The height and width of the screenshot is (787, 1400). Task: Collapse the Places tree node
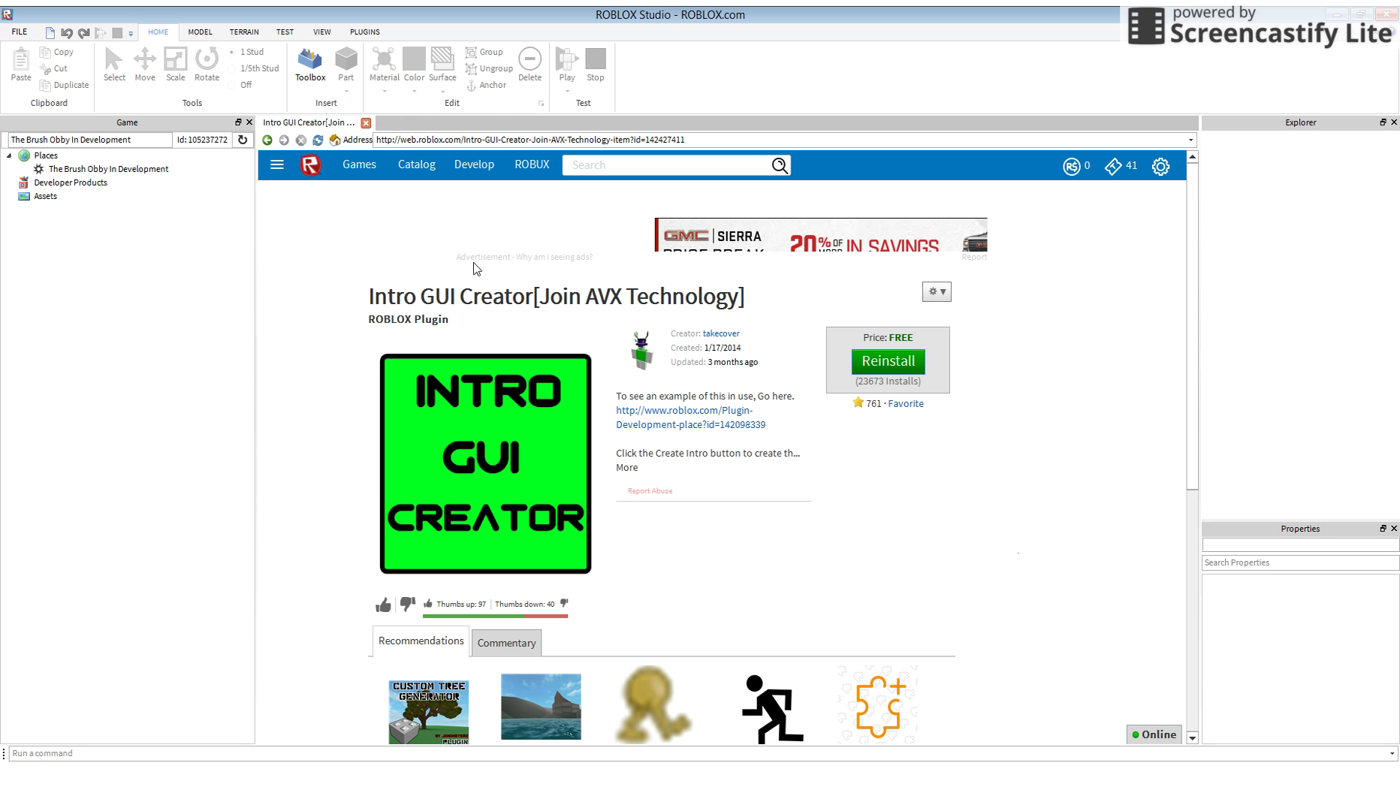(9, 155)
